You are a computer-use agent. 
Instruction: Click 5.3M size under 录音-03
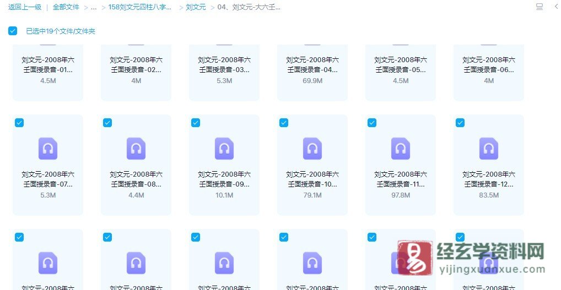[224, 81]
